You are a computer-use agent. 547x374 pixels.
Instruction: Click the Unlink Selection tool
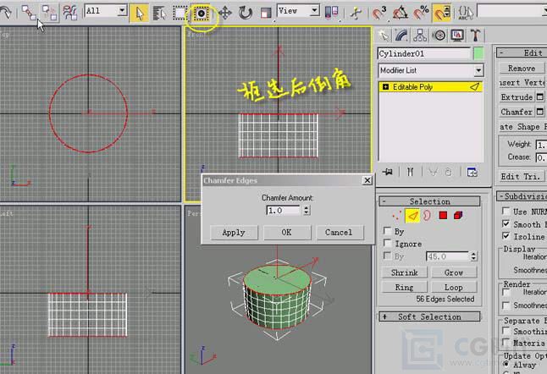click(49, 13)
